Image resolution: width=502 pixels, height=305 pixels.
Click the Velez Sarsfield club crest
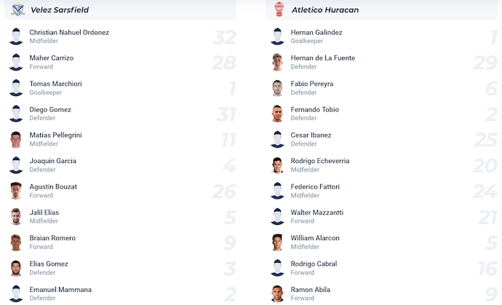(16, 9)
